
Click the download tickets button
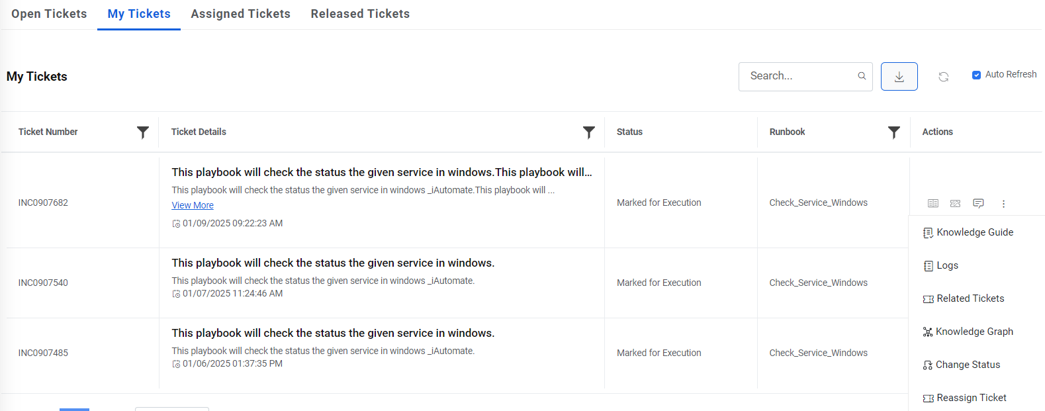coord(899,77)
